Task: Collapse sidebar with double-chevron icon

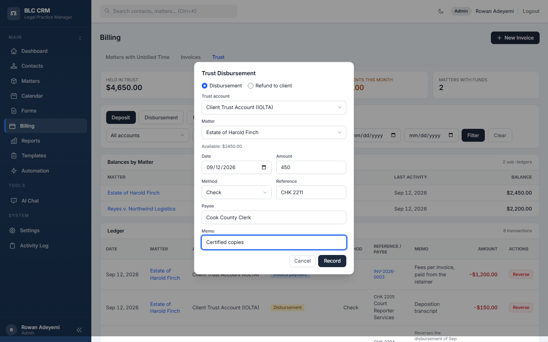Action: click(x=79, y=330)
